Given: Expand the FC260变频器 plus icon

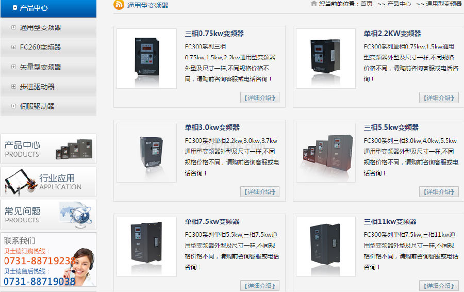Looking at the screenshot, I should 13,47.
